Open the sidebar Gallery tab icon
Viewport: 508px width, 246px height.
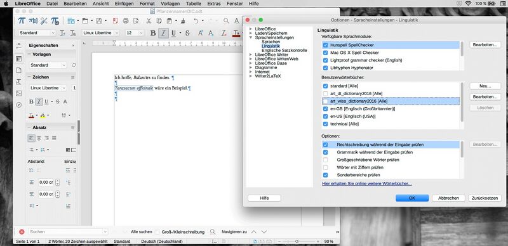(x=19, y=93)
